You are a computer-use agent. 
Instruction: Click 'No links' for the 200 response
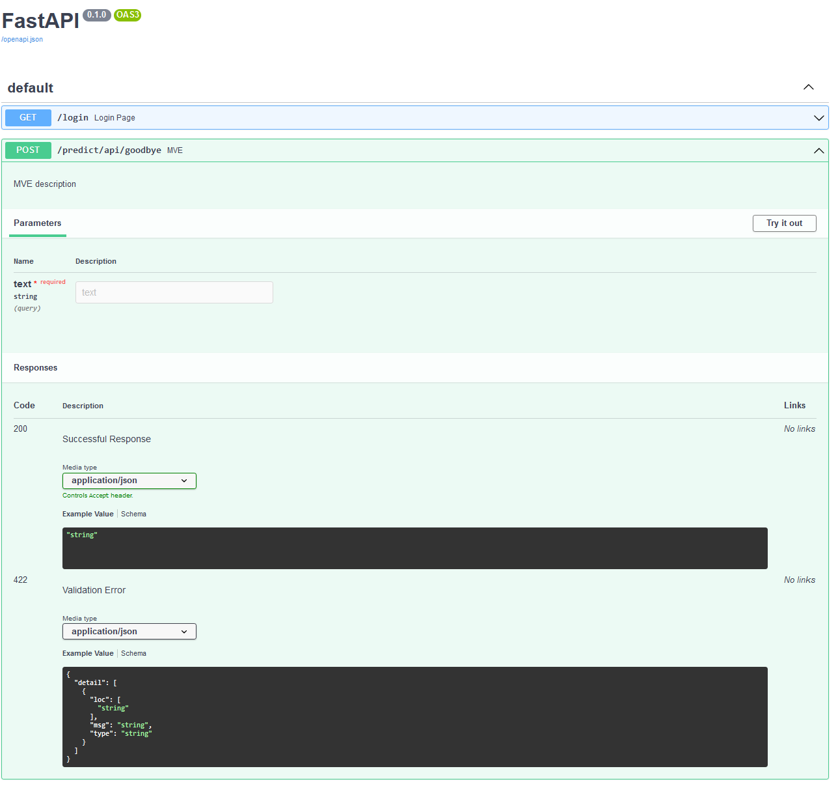point(800,429)
